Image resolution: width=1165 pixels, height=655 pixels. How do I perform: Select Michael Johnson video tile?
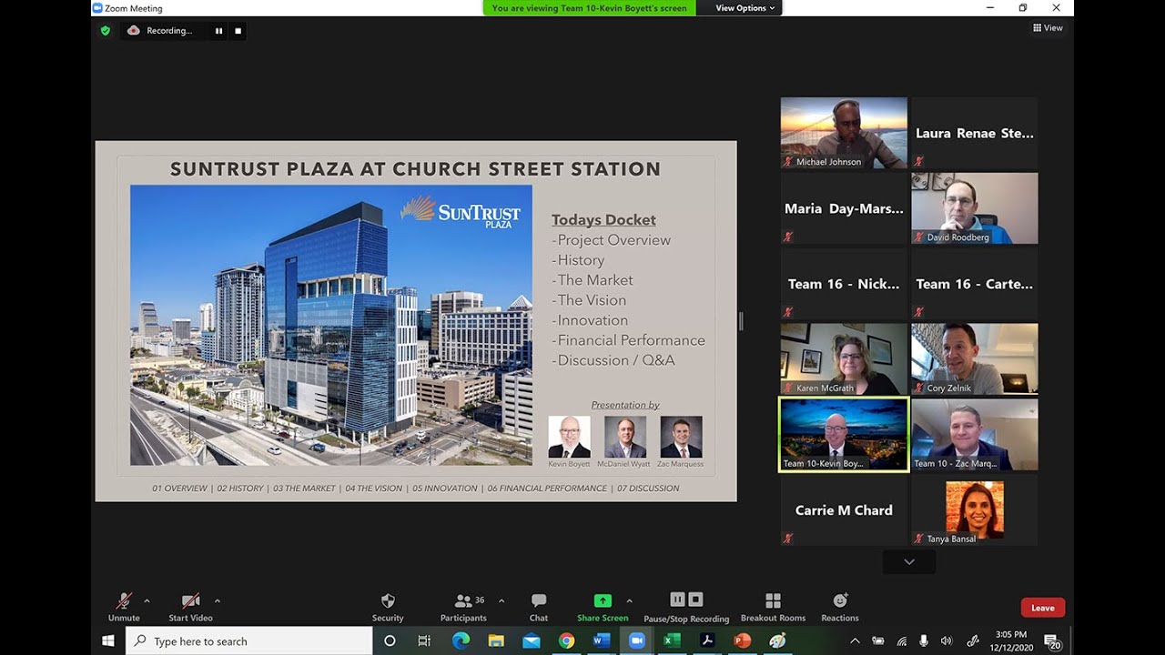[844, 133]
